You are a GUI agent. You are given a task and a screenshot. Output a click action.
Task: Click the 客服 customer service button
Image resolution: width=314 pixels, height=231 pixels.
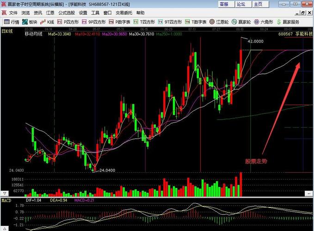coord(224,4)
